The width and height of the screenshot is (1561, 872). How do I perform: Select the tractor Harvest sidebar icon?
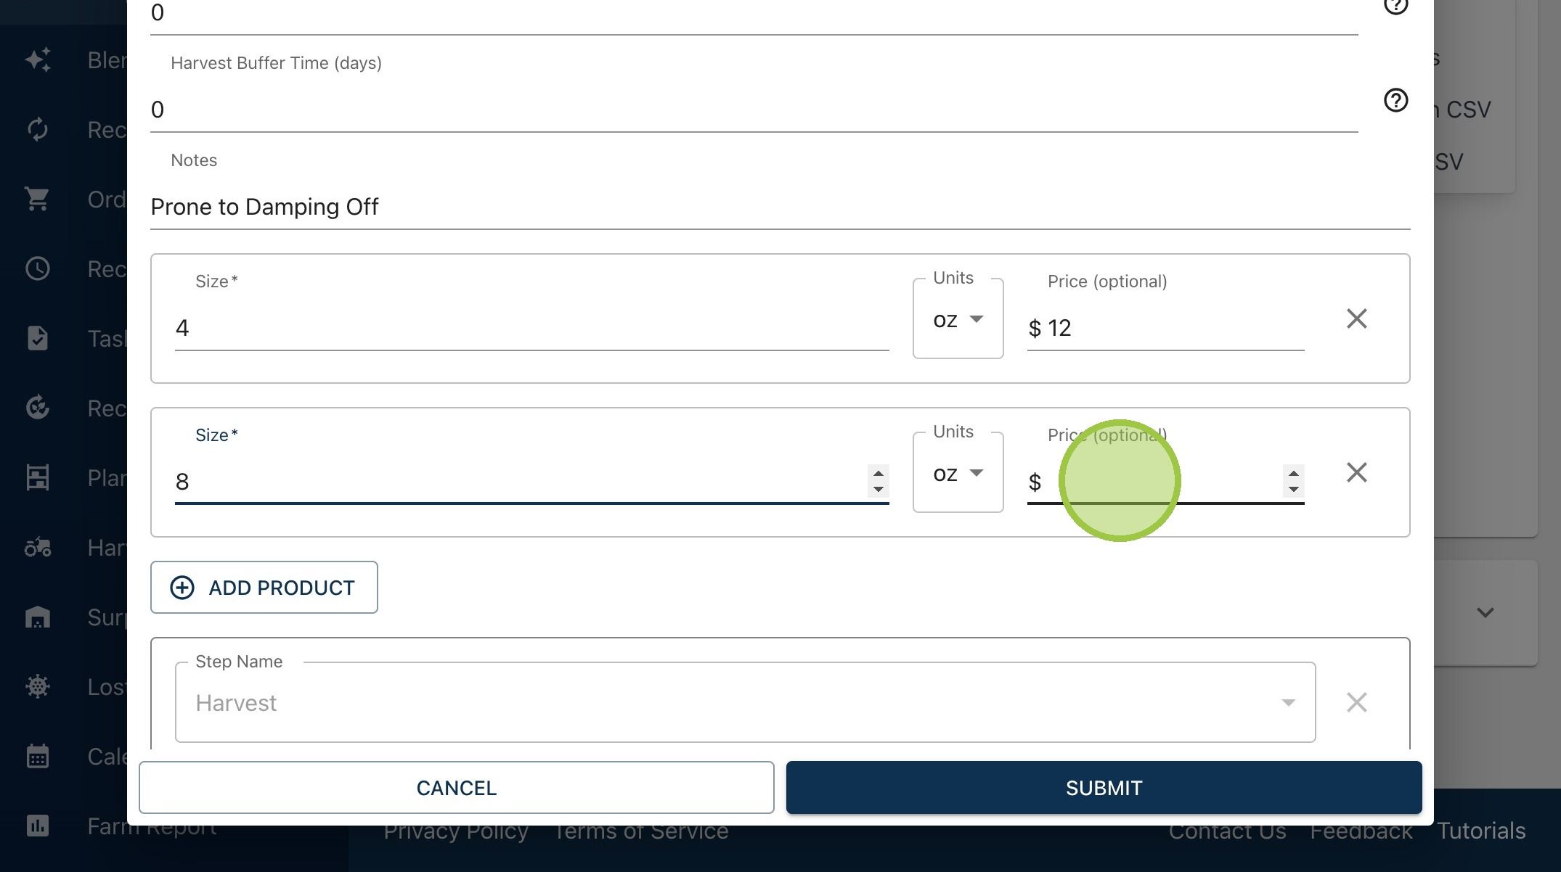(37, 547)
